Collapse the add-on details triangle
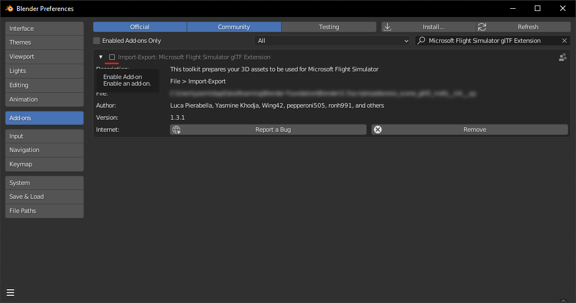The image size is (576, 303). (100, 57)
